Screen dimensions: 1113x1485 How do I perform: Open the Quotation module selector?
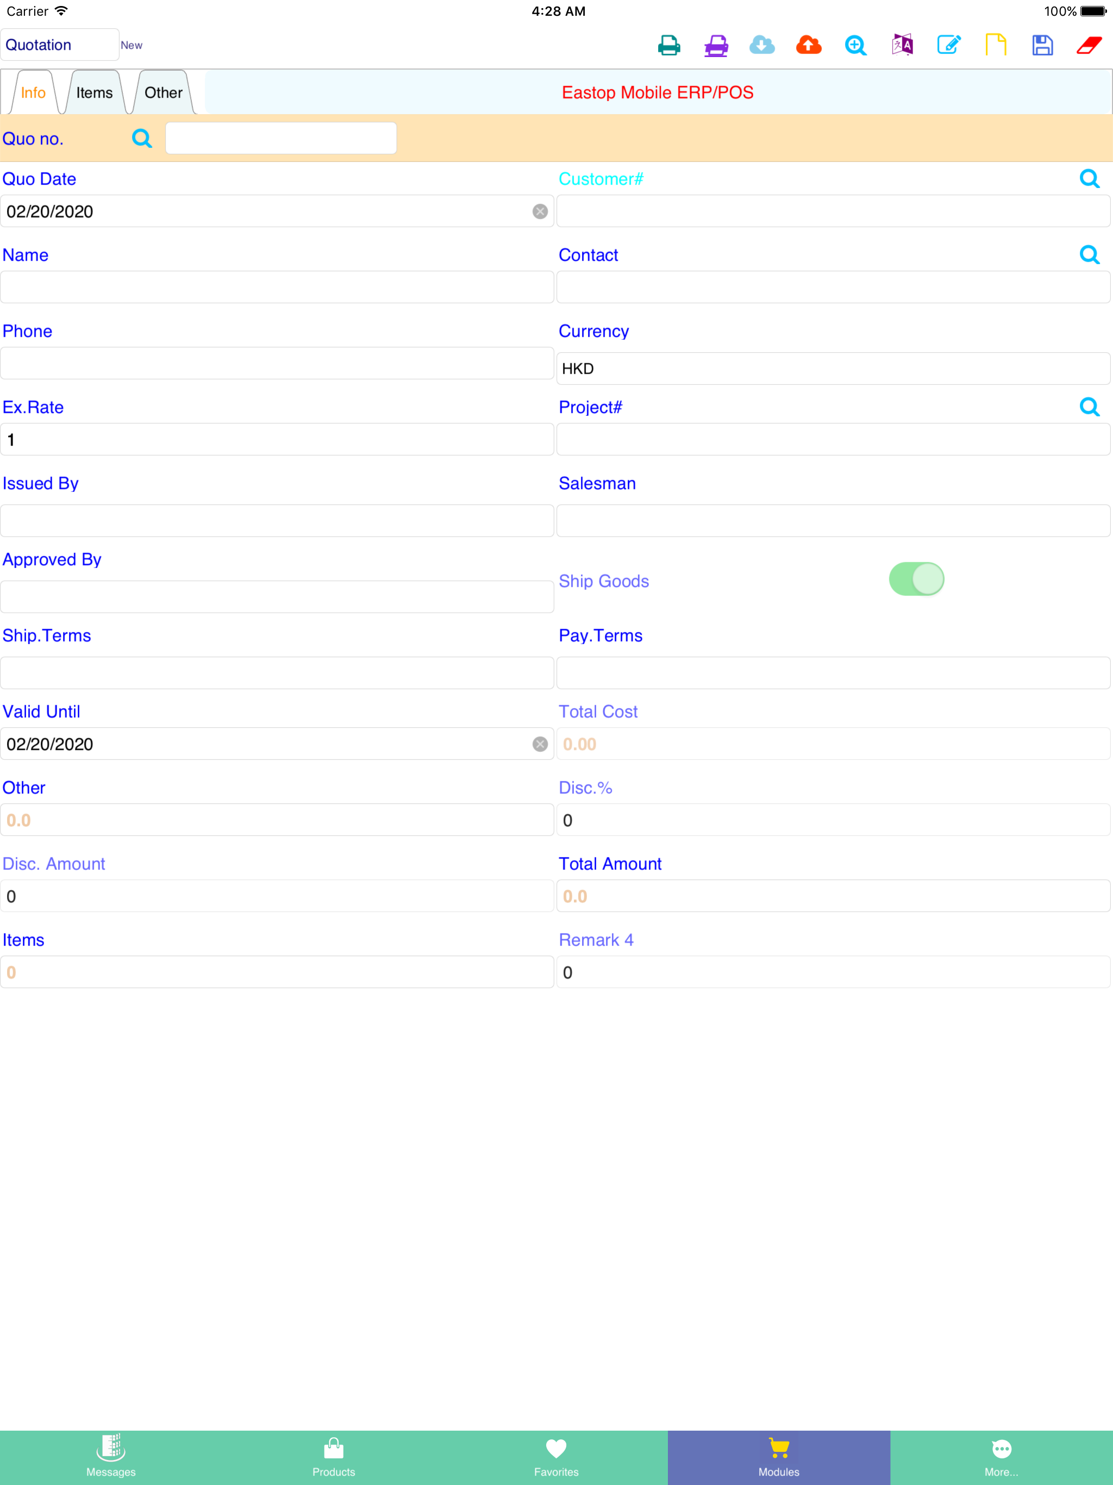[x=60, y=45]
